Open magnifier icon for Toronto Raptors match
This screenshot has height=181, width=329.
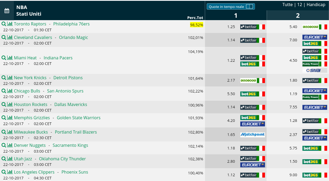click(x=4, y=24)
